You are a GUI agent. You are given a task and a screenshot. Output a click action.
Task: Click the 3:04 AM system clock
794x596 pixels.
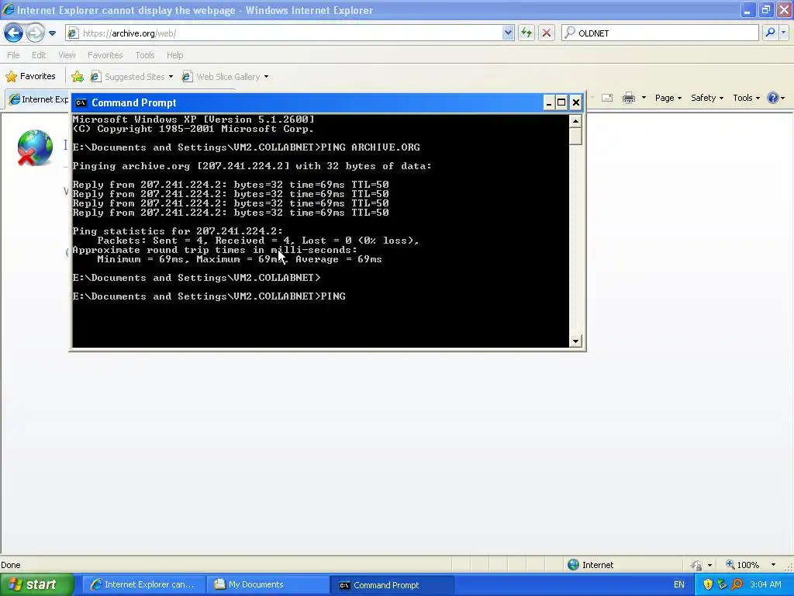[765, 584]
